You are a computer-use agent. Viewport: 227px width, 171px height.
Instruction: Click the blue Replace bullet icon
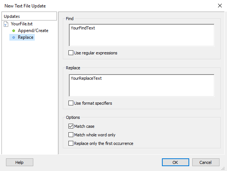coord(13,38)
